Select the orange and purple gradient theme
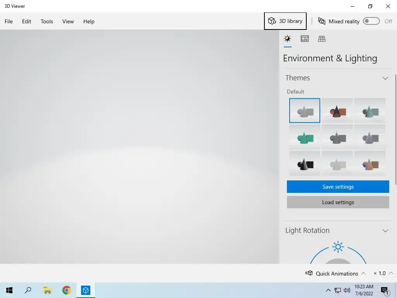The width and height of the screenshot is (397, 298). (x=370, y=163)
